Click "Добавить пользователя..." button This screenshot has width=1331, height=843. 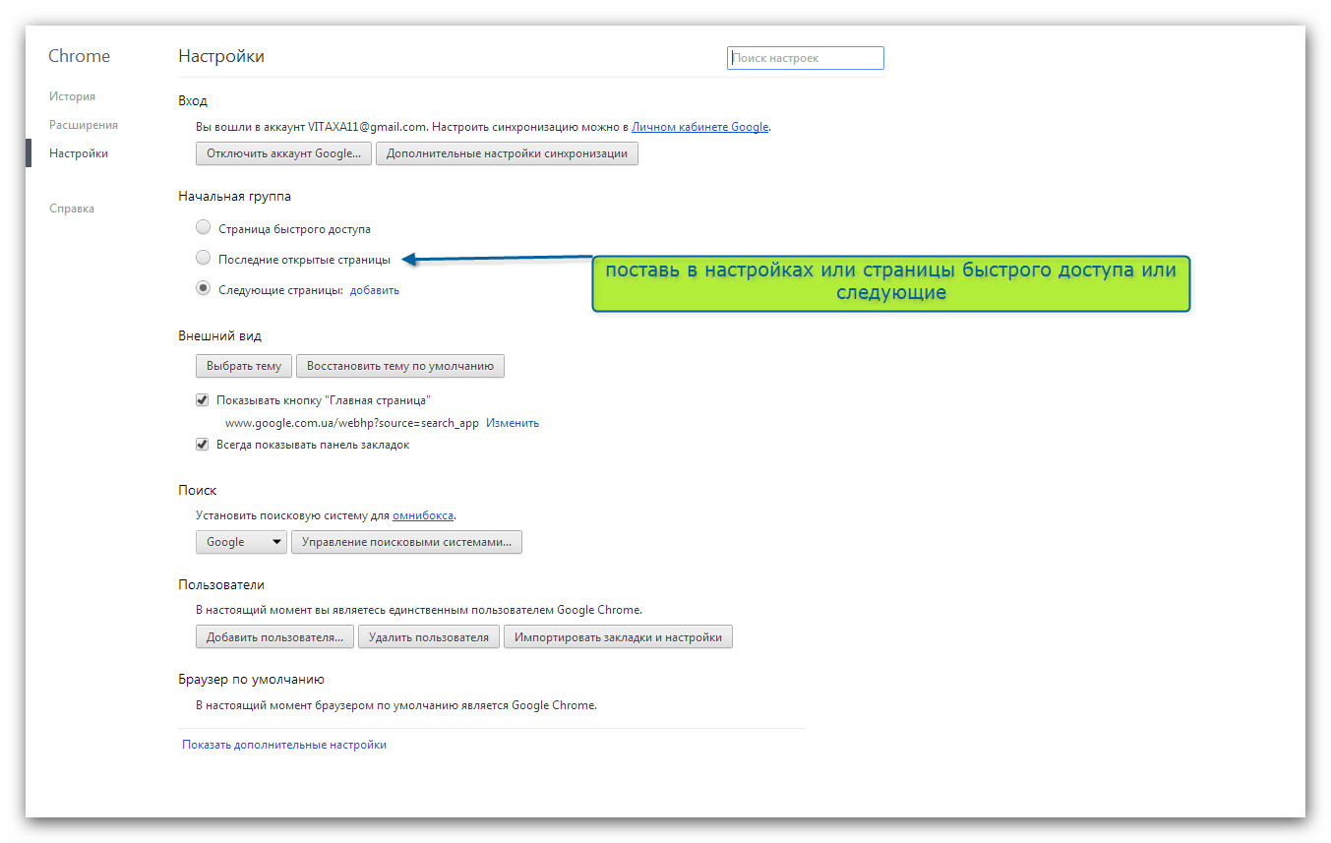[274, 637]
